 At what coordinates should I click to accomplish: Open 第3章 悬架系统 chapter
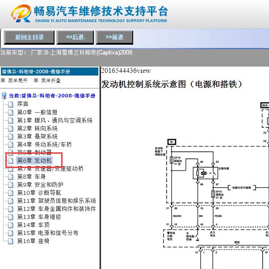(37, 136)
